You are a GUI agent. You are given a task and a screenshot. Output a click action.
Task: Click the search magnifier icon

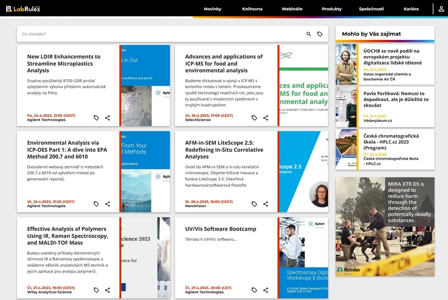tap(309, 34)
